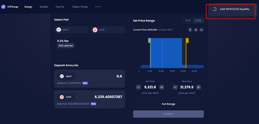Click Max next to WICP balance
Image resolution: width=259 pixels, height=124 pixels.
point(85,83)
